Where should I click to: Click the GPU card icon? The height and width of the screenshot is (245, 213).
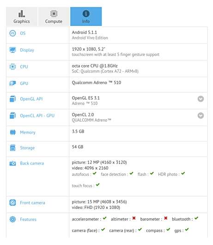point(12,83)
